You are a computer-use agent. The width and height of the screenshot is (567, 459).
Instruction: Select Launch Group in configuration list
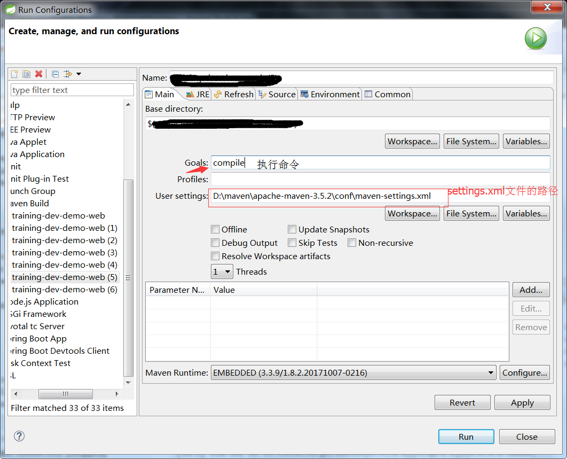pyautogui.click(x=33, y=191)
